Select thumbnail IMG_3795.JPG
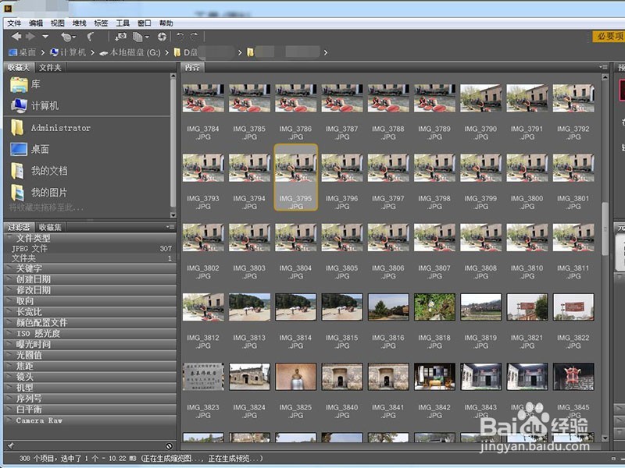 coord(296,178)
